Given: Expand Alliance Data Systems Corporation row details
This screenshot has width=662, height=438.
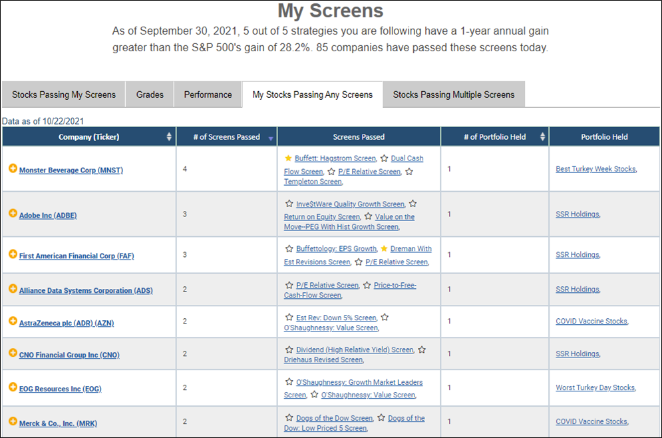Looking at the screenshot, I should click(x=13, y=288).
